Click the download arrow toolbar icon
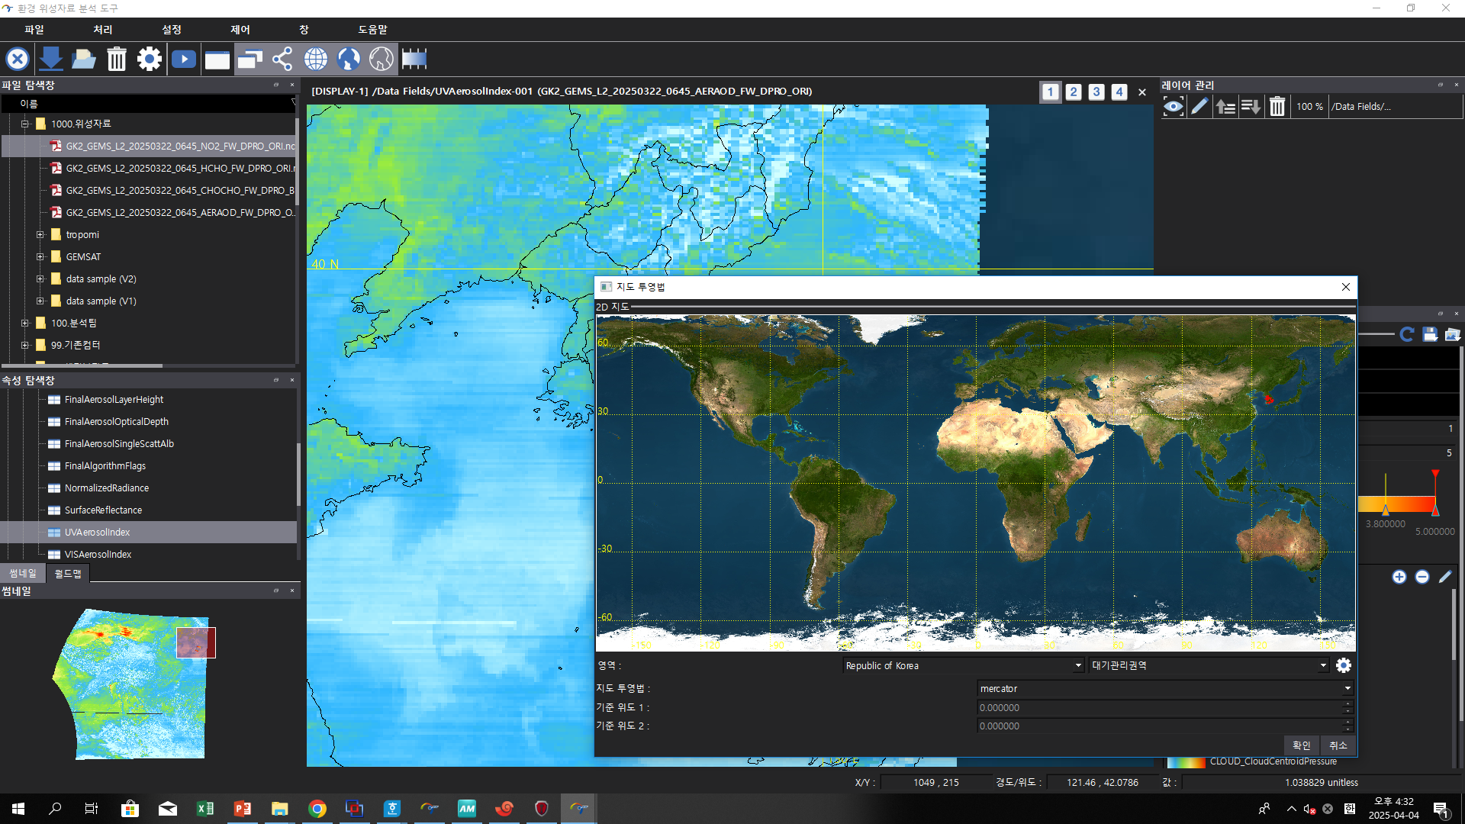Image resolution: width=1465 pixels, height=824 pixels. (x=50, y=59)
